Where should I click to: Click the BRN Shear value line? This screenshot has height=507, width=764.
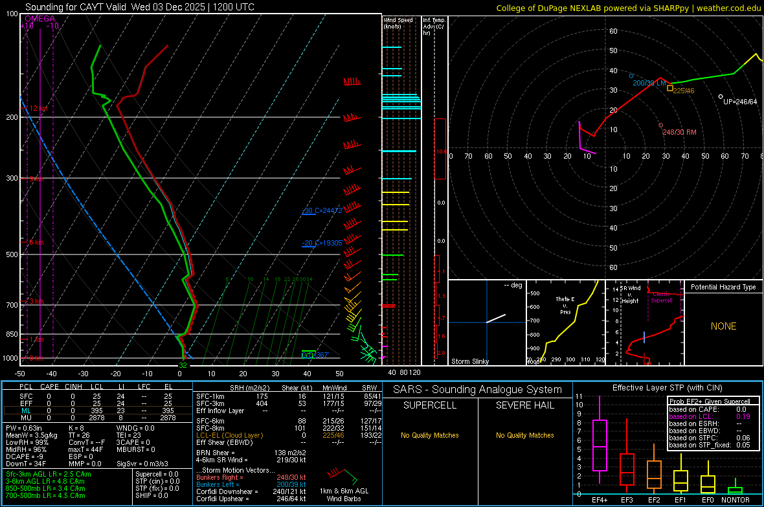tap(251, 453)
